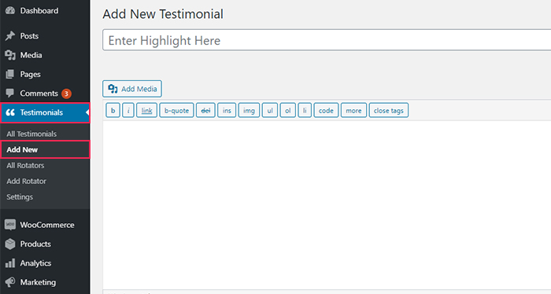Click the WooCommerce logo icon
Screen dimensions: 551x294
click(10, 225)
